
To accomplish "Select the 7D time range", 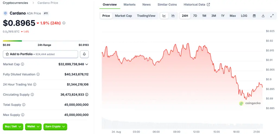I will pyautogui.click(x=195, y=16).
